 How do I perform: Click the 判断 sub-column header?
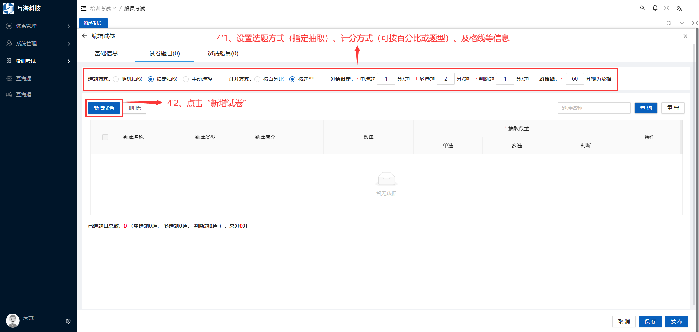586,146
